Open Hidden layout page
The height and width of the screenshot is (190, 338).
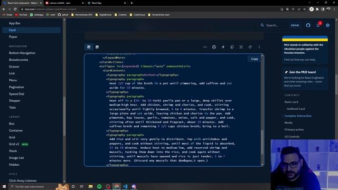click(x=14, y=165)
